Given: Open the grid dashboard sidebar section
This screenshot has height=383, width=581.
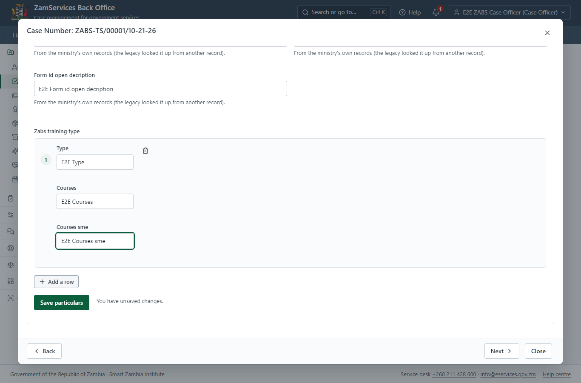Looking at the screenshot, I should tap(11, 281).
